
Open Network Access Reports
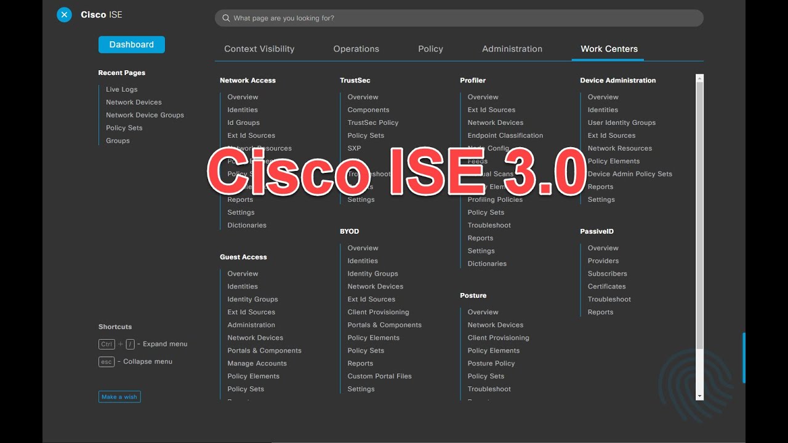click(240, 199)
